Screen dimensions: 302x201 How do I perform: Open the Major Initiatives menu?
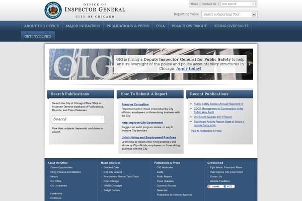coord(83,26)
